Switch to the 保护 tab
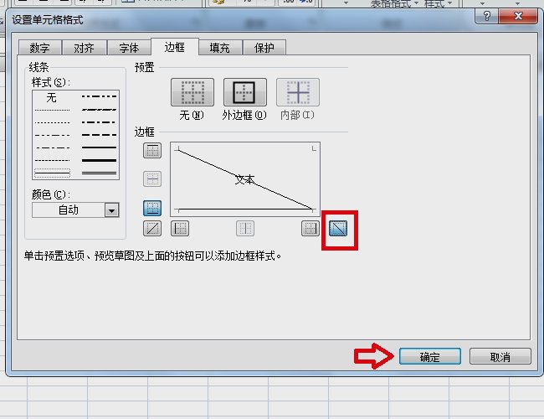This screenshot has width=544, height=419. click(x=264, y=48)
